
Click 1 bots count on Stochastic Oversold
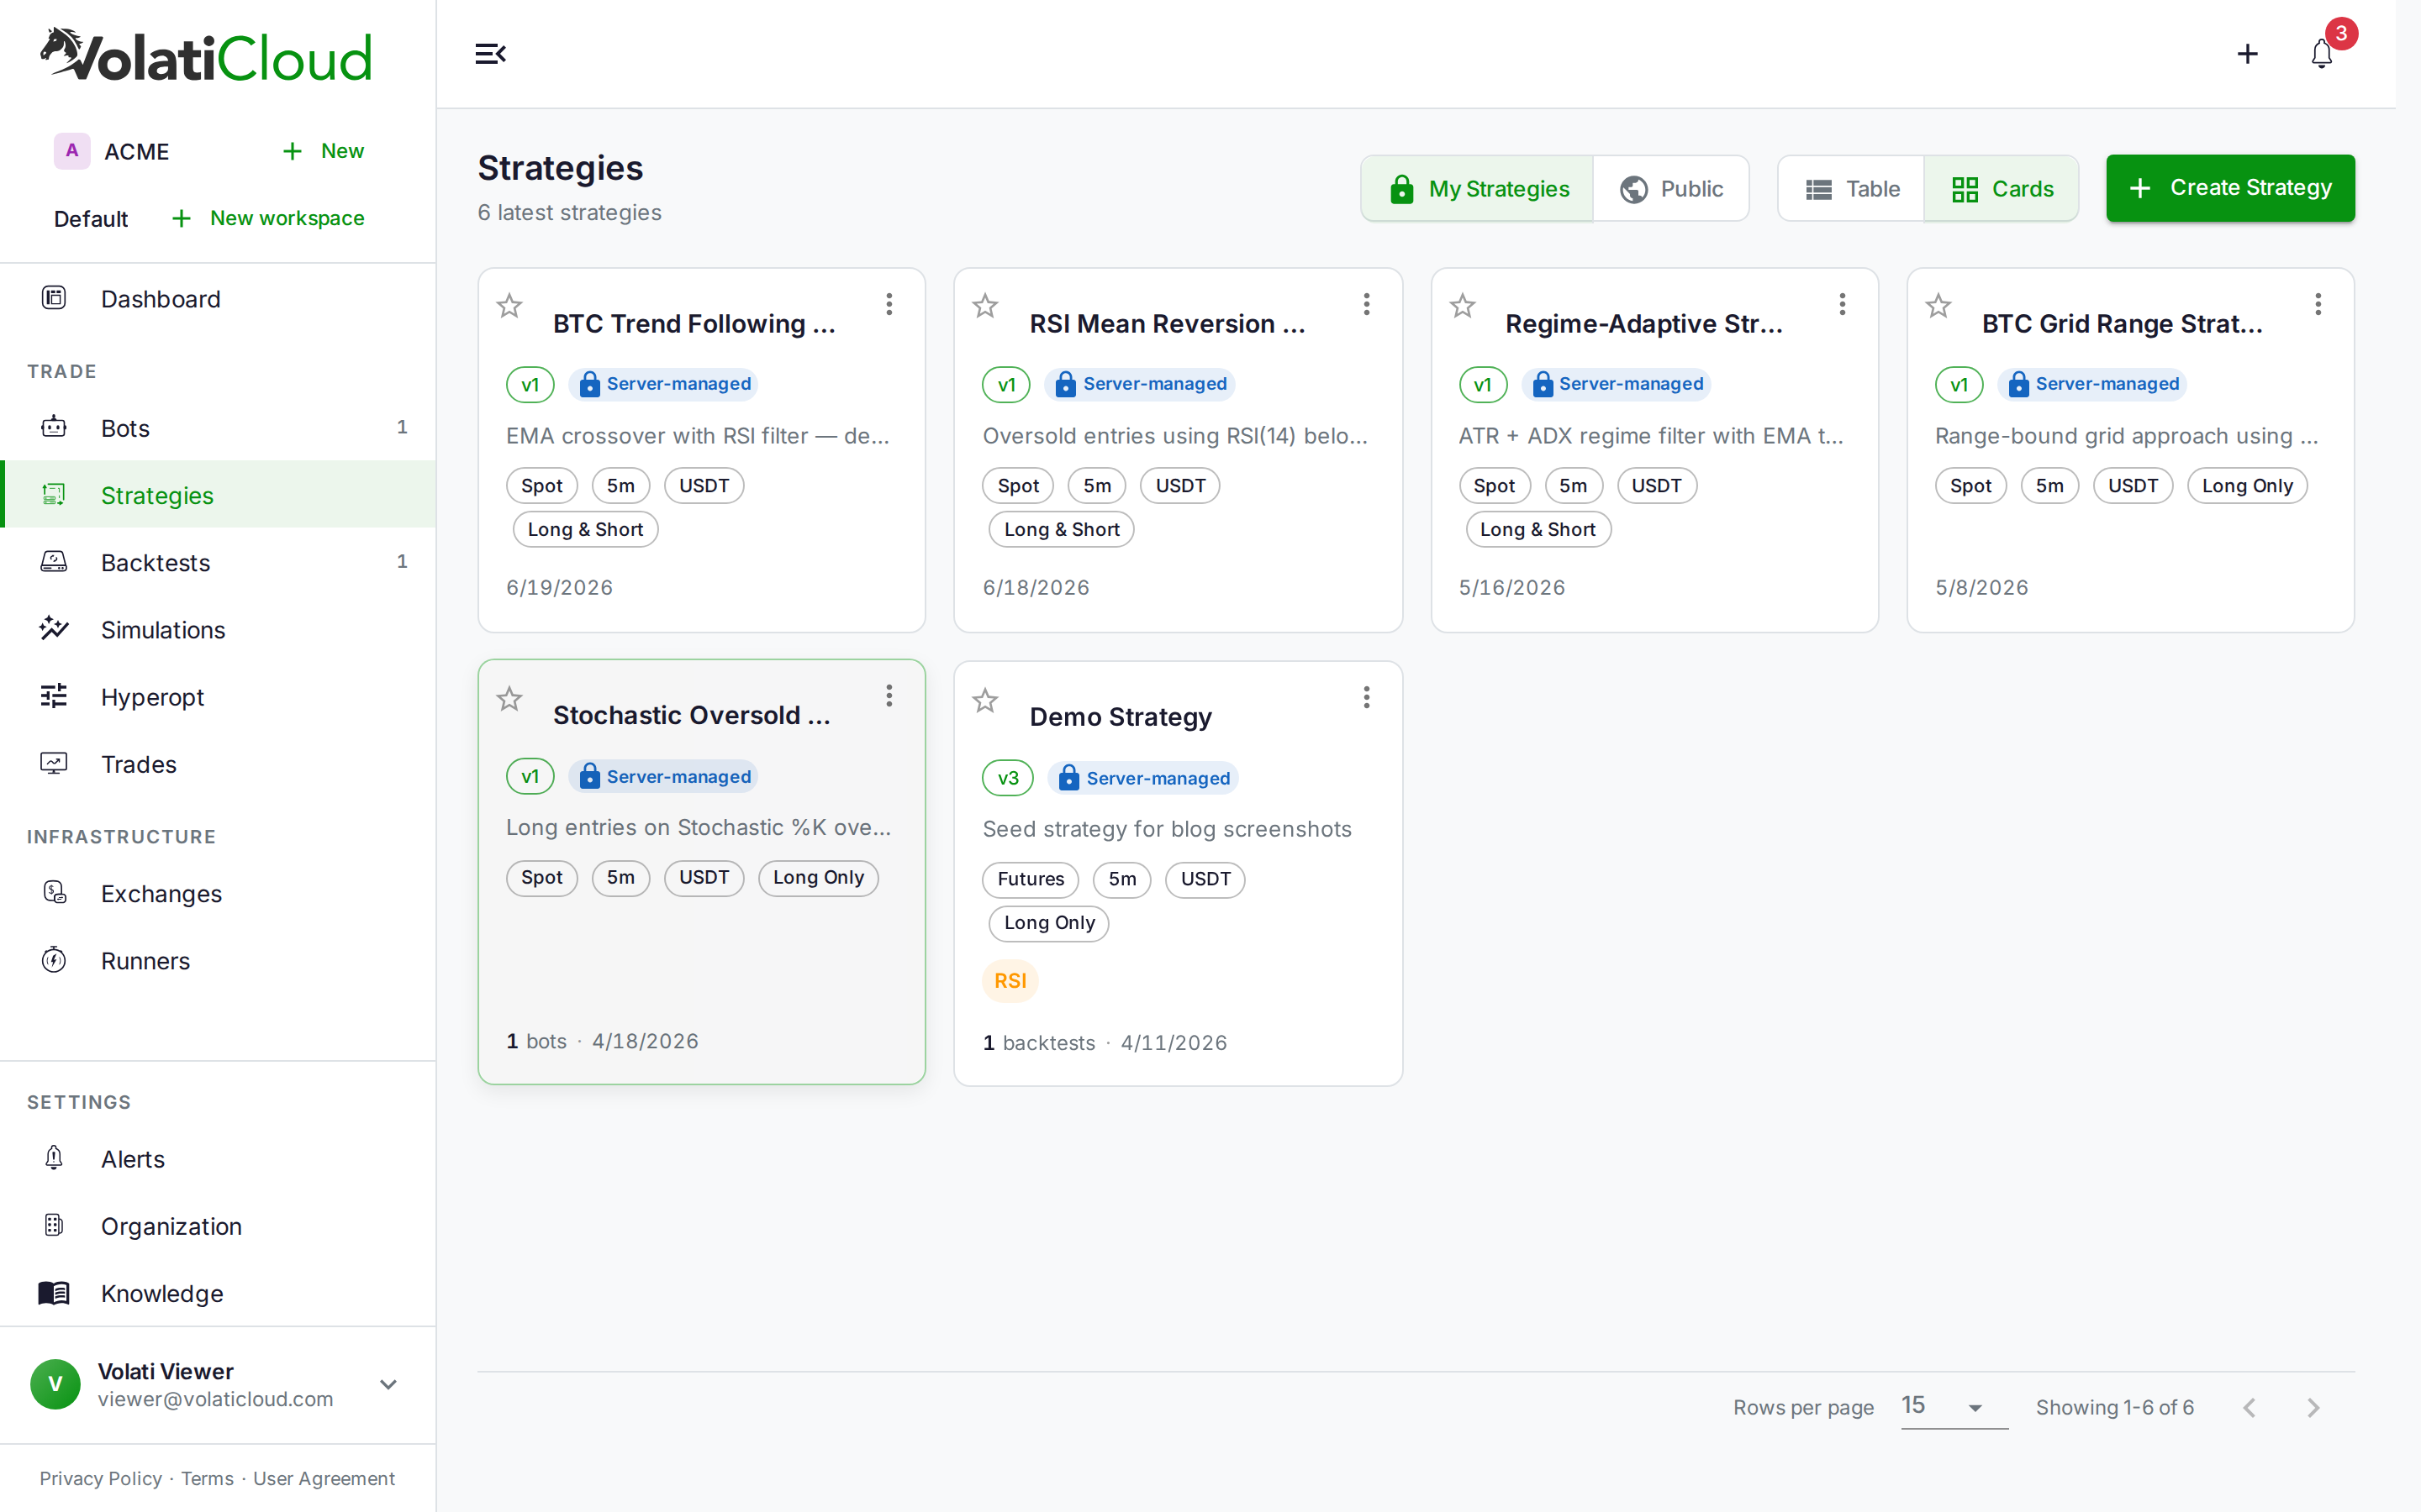[x=536, y=1040]
